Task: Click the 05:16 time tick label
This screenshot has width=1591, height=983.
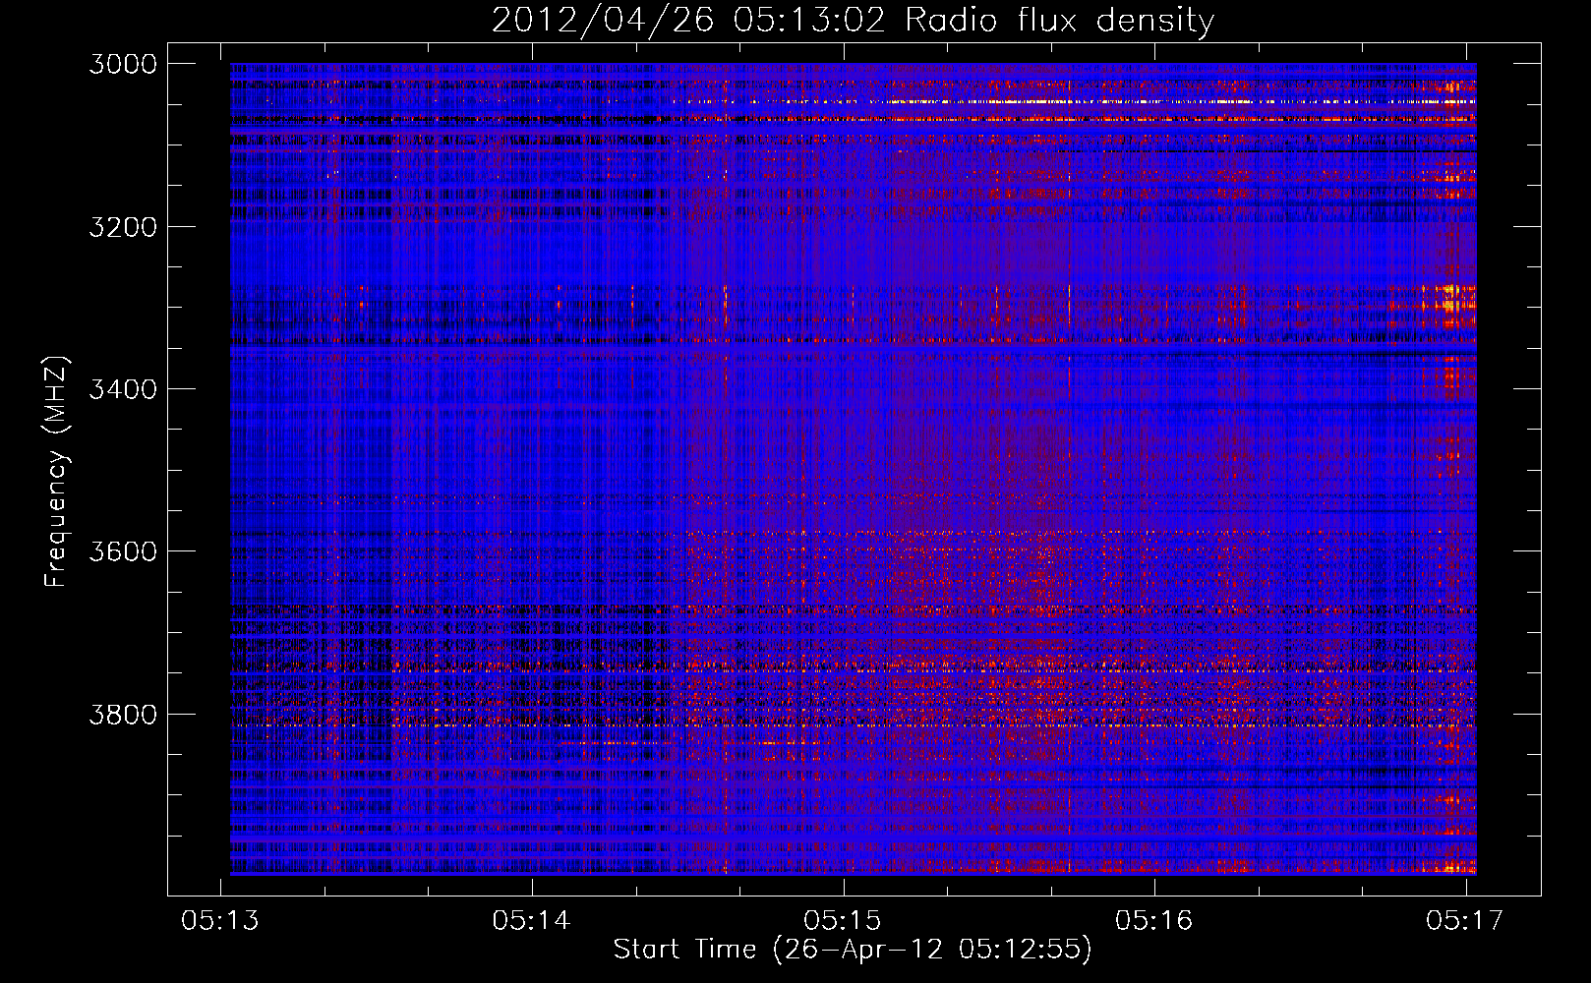Action: tap(1154, 920)
